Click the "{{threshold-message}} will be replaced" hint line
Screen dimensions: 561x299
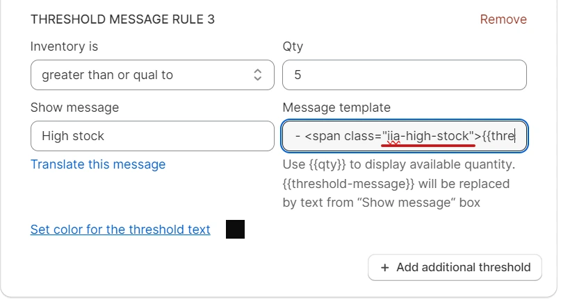(x=396, y=184)
